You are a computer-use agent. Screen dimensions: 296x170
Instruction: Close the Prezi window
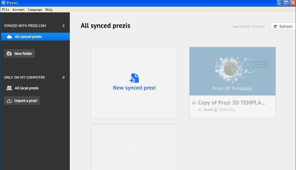click(x=293, y=3)
